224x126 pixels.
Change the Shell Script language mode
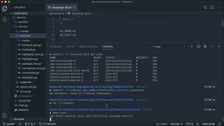coord(209,124)
